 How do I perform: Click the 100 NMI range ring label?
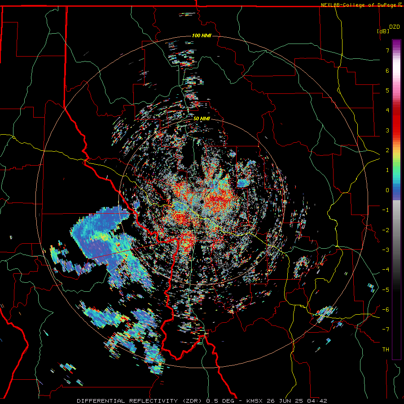202,35
